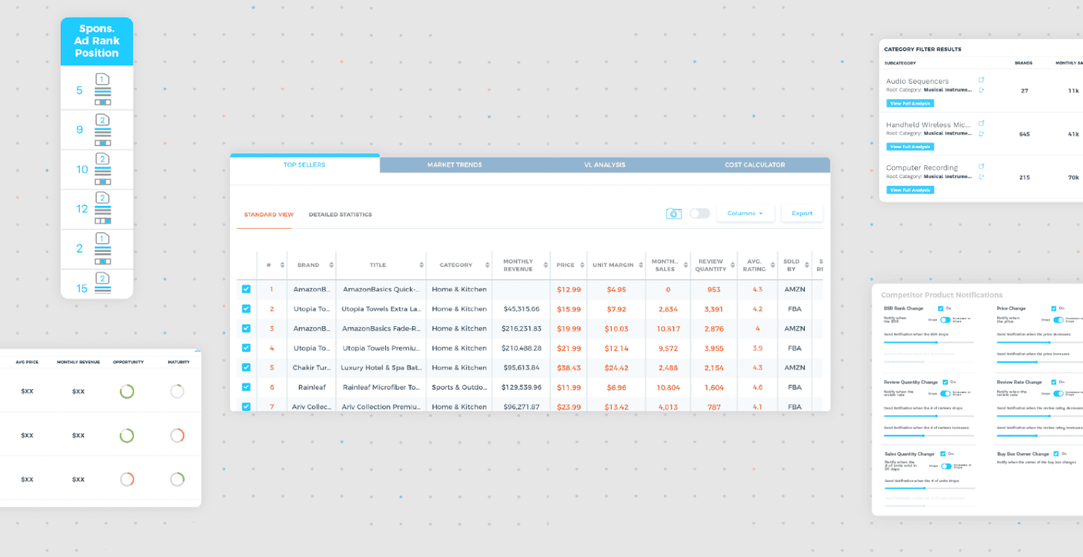Viewport: 1083px width, 557px height.
Task: Click the page 2 icon beside rank 9
Action: click(102, 120)
